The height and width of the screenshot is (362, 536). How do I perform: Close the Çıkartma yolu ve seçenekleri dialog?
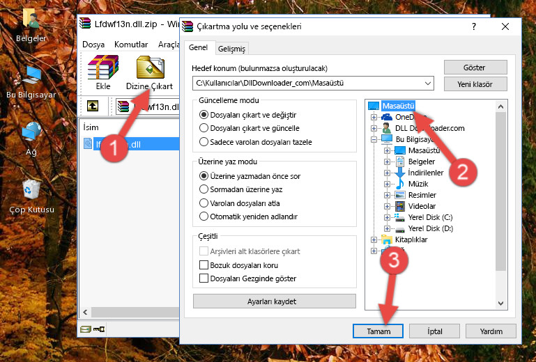[x=505, y=26]
